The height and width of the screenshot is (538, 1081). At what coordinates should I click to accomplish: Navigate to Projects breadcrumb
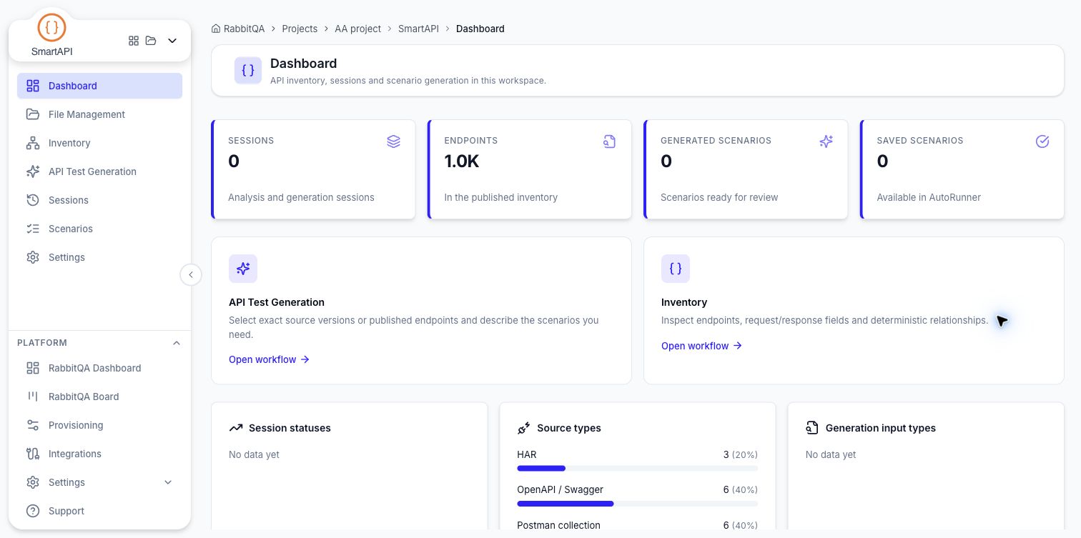coord(300,29)
